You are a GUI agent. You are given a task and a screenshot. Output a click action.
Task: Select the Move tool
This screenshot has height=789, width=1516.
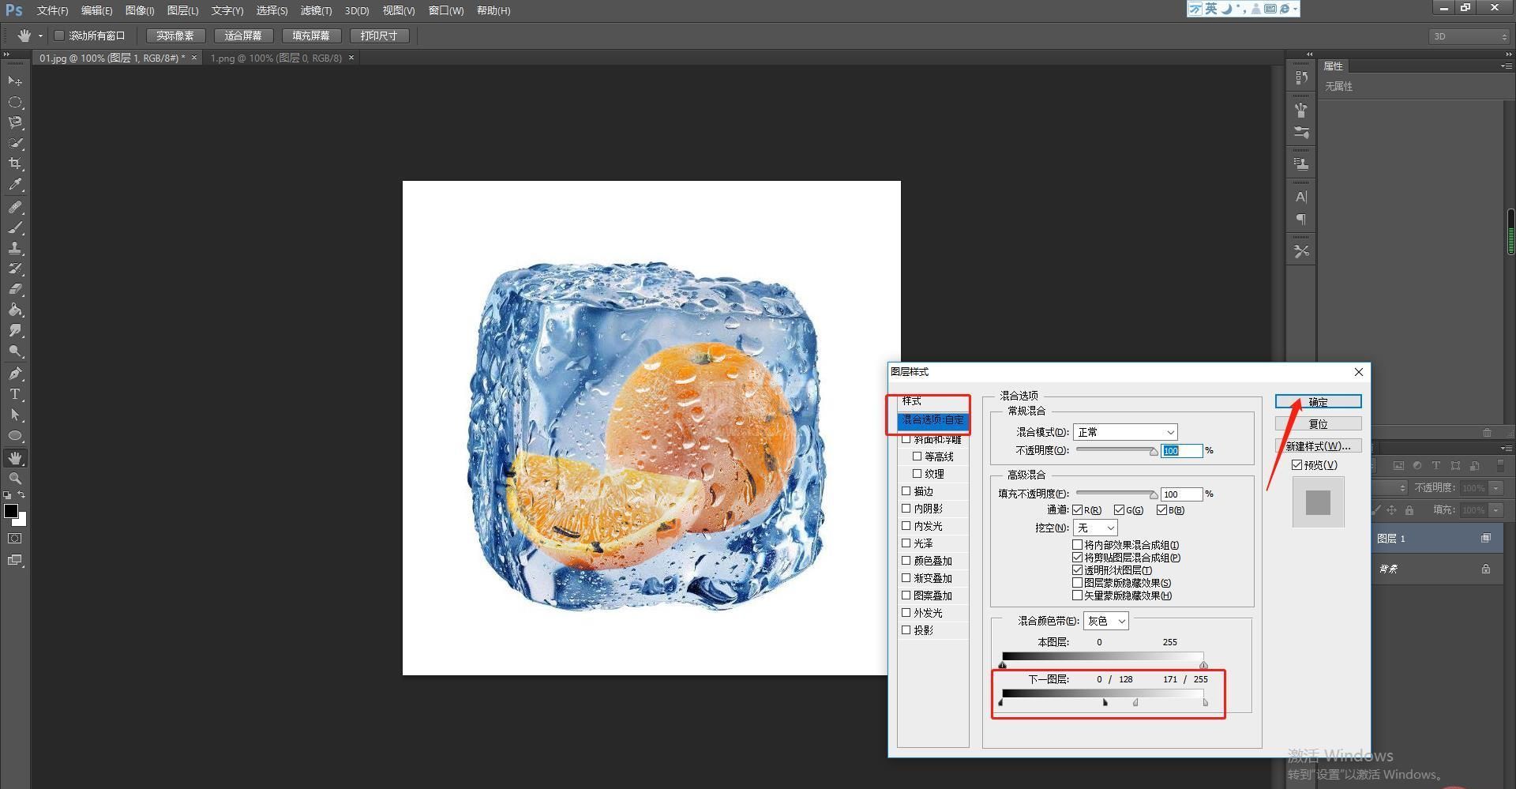(15, 81)
